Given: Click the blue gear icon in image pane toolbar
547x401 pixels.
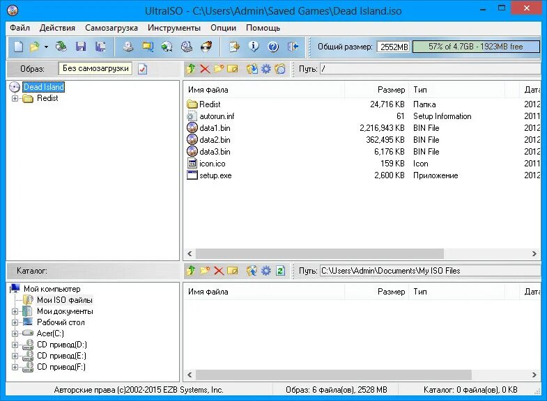Looking at the screenshot, I should coord(265,69).
